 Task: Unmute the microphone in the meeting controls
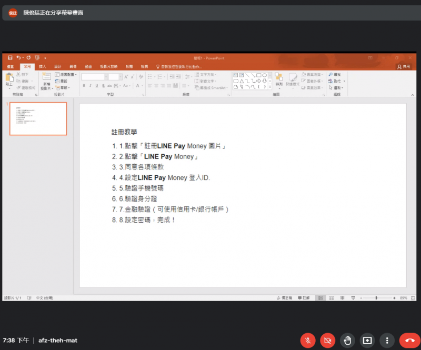308,341
